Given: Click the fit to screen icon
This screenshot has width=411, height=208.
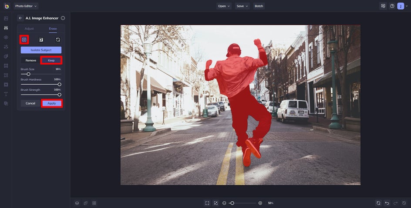Looking at the screenshot, I should [207, 203].
